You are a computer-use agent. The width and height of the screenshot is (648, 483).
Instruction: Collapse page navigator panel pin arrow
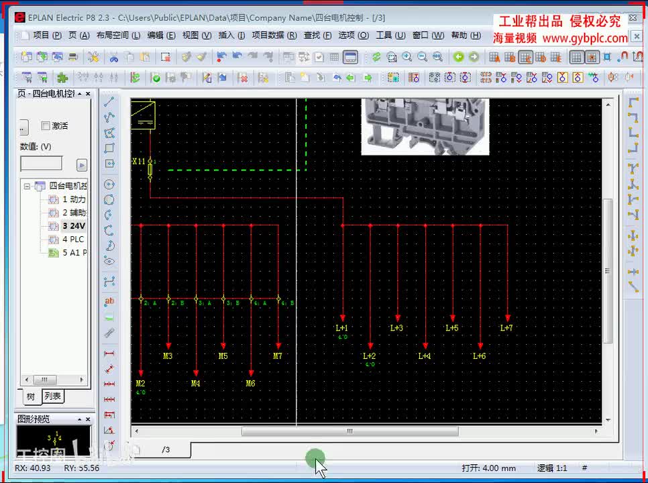[x=79, y=94]
